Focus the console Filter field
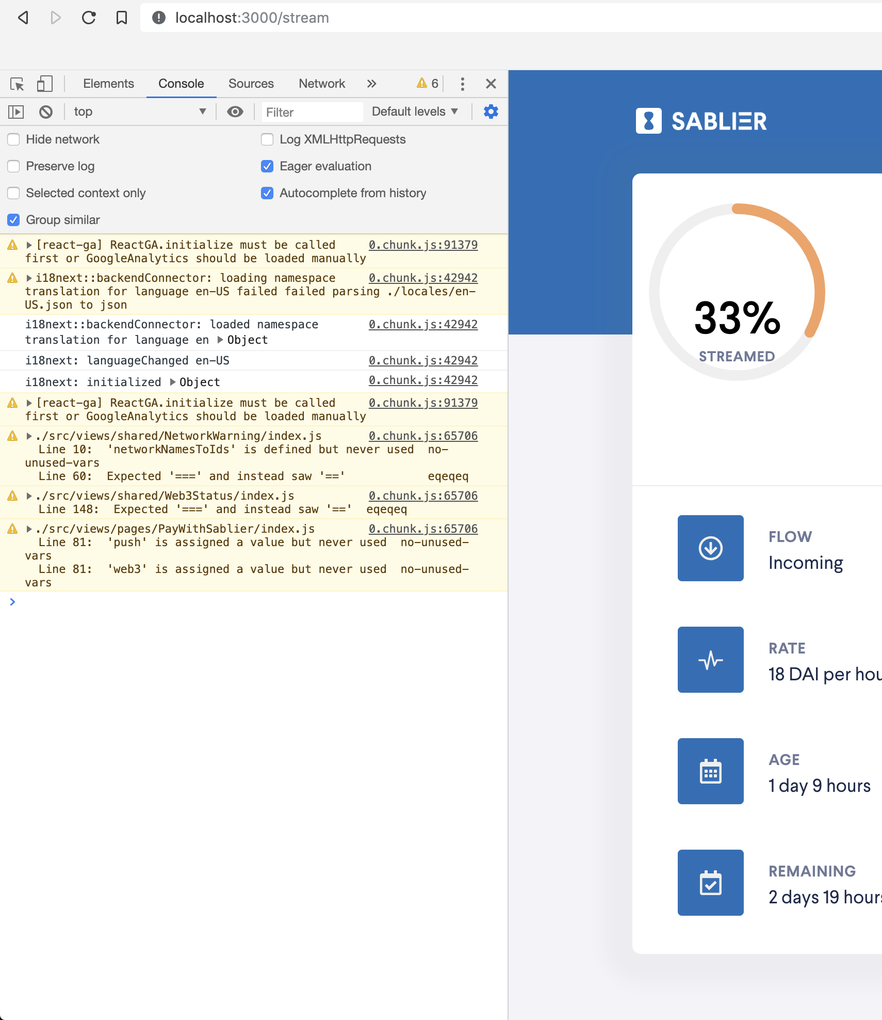Screen dimensions: 882x1020 coord(312,112)
